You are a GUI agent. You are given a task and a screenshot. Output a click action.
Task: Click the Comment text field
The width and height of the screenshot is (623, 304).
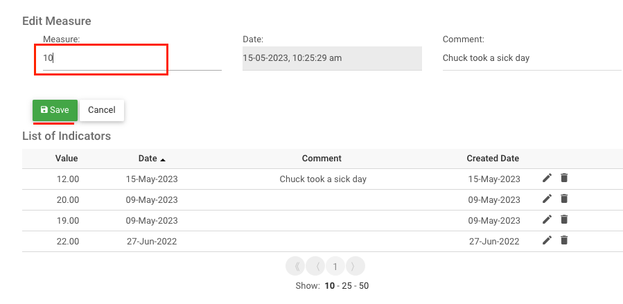click(532, 58)
